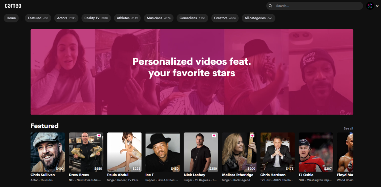The height and width of the screenshot is (187, 381).
Task: Click the Chris Sullivan name link
Action: pos(43,175)
